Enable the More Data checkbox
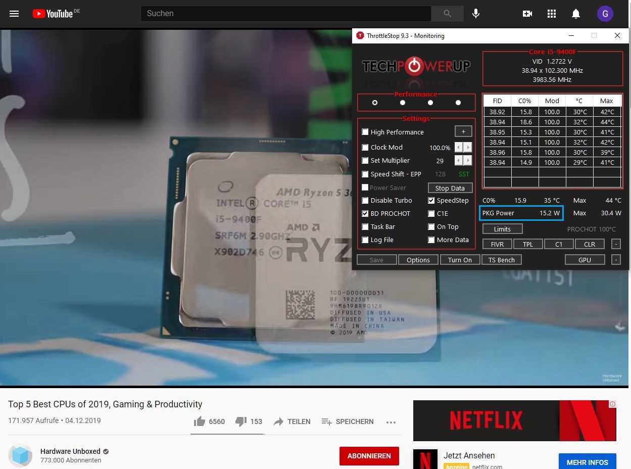Image resolution: width=631 pixels, height=469 pixels. (x=431, y=240)
